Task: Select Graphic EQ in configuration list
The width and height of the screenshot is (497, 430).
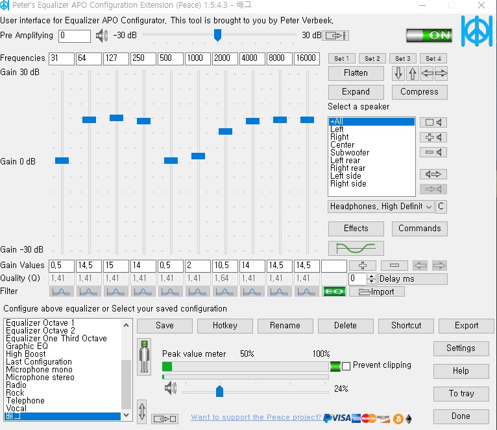Action: [63, 346]
